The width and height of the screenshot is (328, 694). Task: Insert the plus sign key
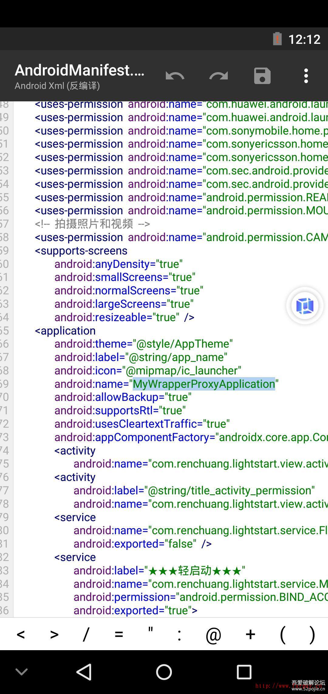[x=250, y=635]
